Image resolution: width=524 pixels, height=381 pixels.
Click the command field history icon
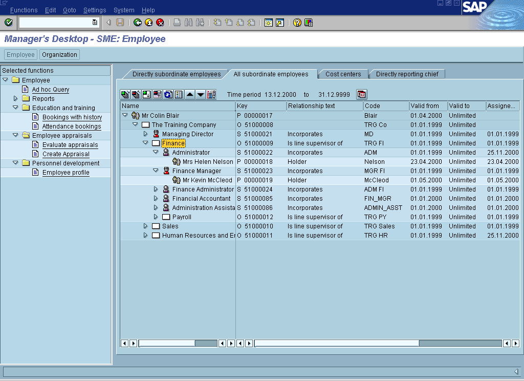(95, 23)
